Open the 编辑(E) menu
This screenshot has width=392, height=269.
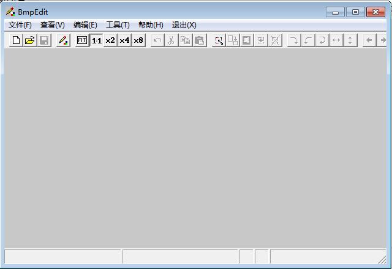click(85, 25)
